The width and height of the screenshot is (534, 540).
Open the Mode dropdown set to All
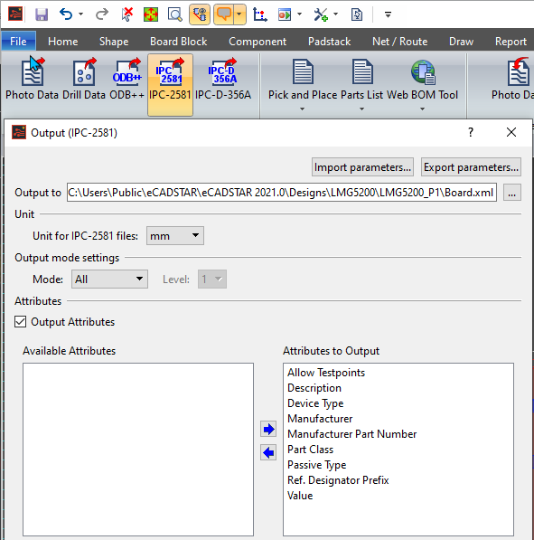pyautogui.click(x=109, y=279)
